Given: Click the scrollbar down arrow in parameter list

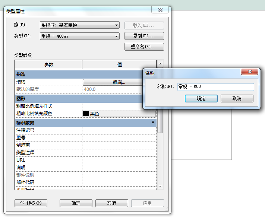Looking at the screenshot, I should pos(160,186).
